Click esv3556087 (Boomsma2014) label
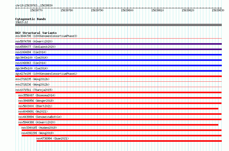Screen dimensions: 229x151 37,95
